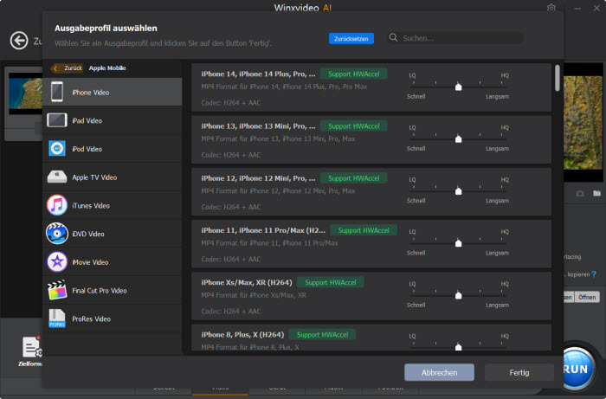
Task: Click the video thumbnail behind the dialog
Action: 25,93
